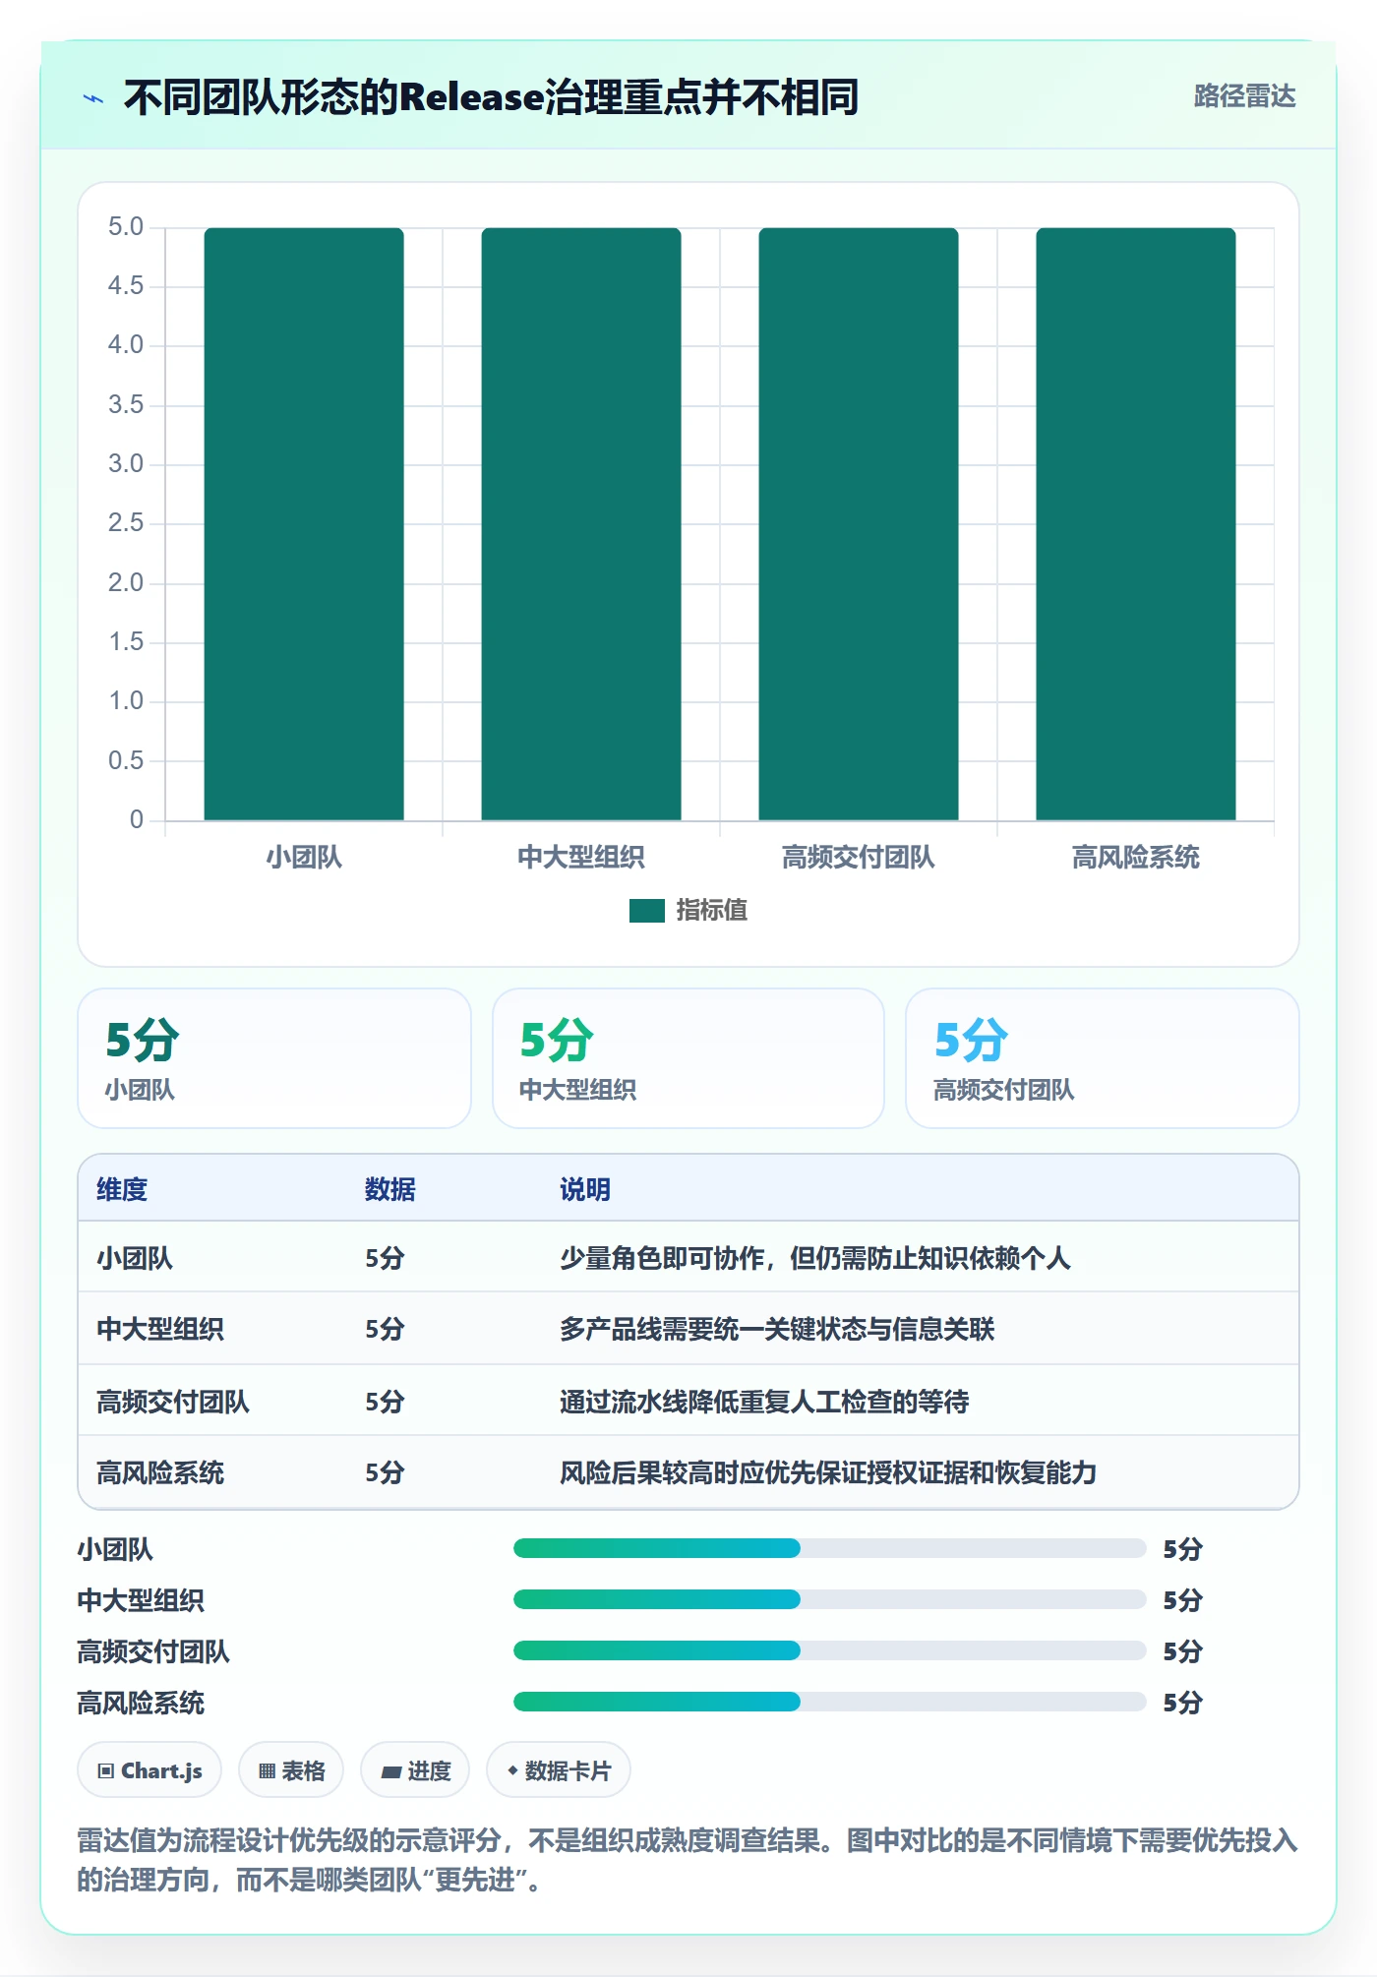The image size is (1377, 1977).
Task: Click the 高风险系统 bar in the chart
Action: pos(1136,524)
